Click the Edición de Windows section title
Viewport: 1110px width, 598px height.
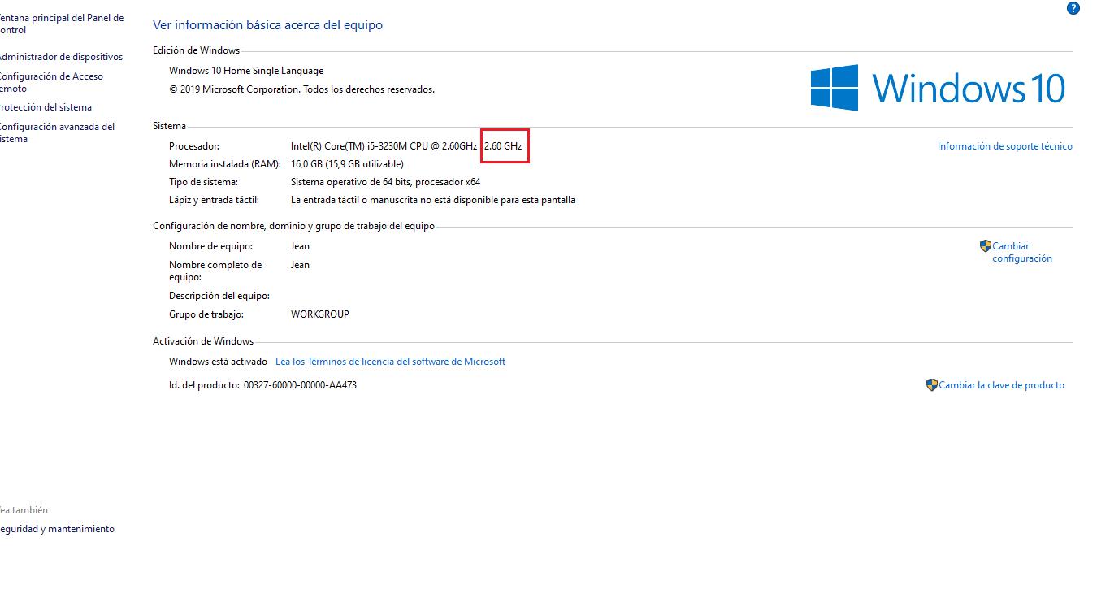[197, 50]
